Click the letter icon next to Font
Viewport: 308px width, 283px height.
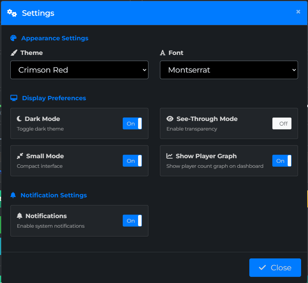(x=163, y=53)
